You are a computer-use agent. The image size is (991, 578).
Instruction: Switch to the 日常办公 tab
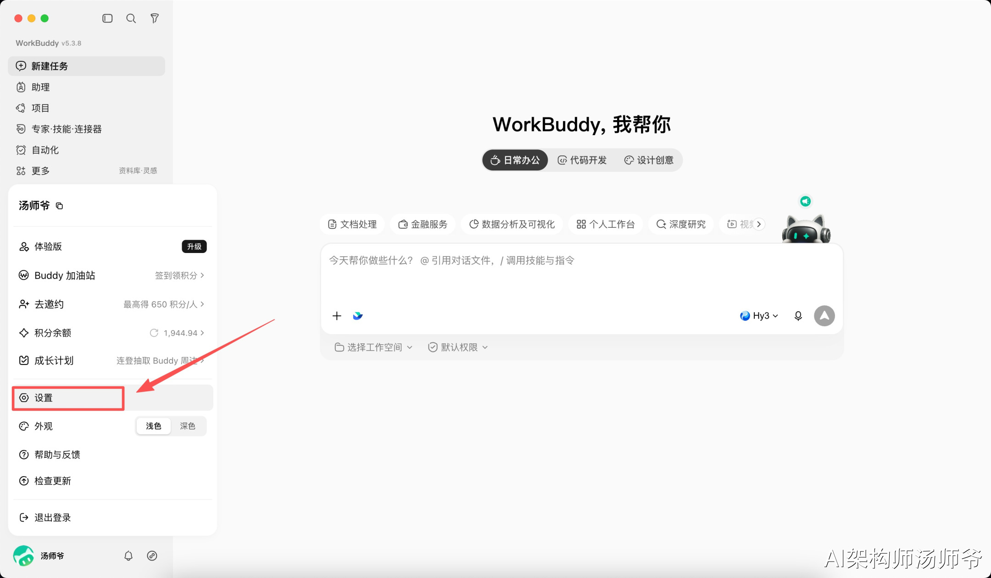515,160
